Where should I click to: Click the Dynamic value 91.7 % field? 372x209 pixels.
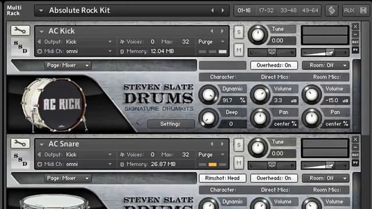tap(233, 100)
